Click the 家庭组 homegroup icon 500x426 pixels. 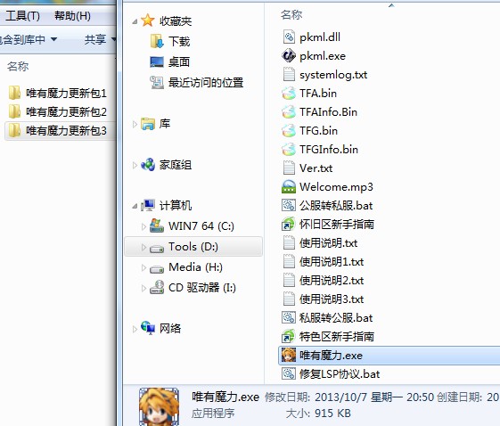coord(148,165)
